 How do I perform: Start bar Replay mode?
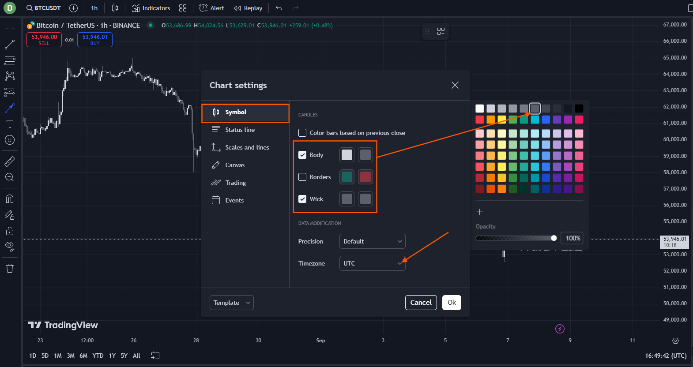[x=248, y=8]
